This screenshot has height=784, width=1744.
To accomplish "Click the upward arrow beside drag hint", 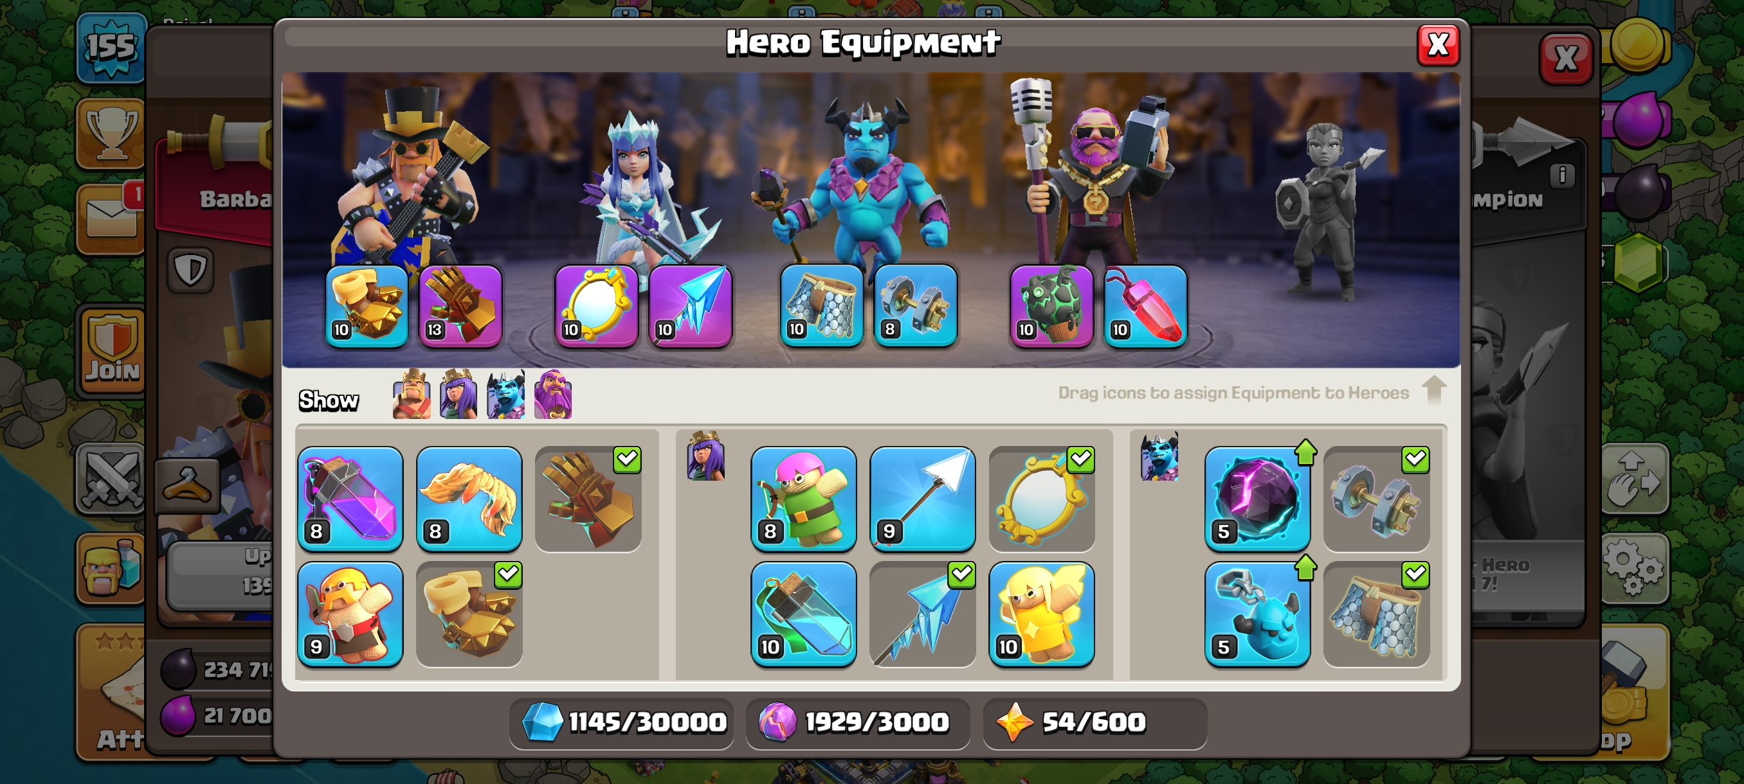I will [x=1433, y=390].
